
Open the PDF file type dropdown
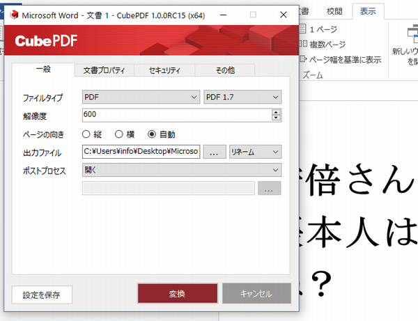pyautogui.click(x=141, y=97)
